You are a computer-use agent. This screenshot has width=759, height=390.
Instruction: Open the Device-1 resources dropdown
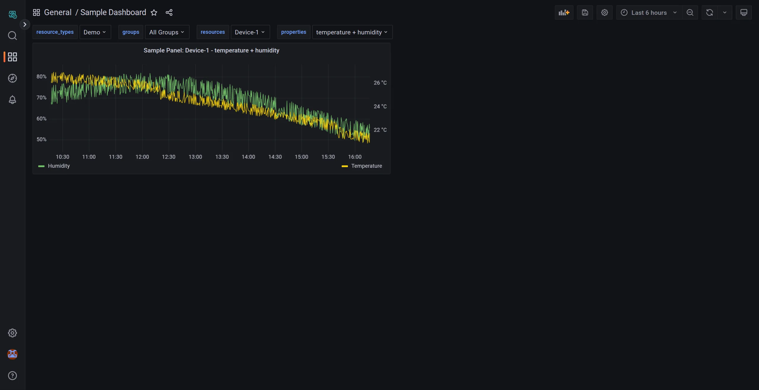click(250, 32)
